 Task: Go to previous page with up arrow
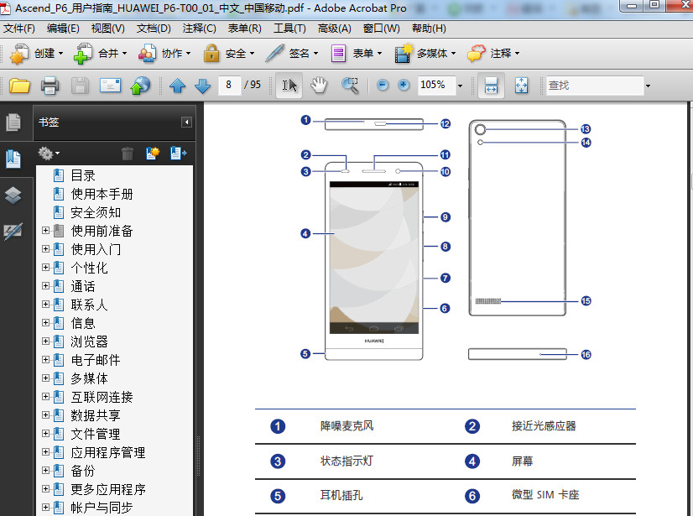178,85
